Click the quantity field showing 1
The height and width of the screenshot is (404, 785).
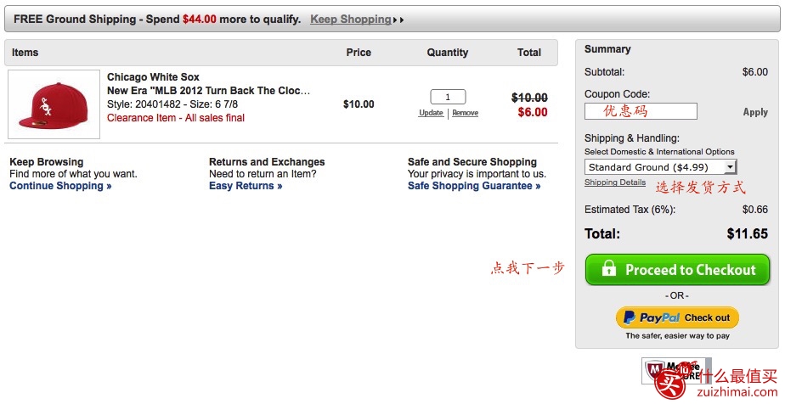448,97
